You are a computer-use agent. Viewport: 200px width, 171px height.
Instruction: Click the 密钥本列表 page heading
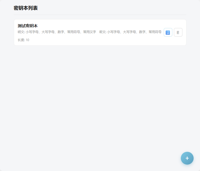click(x=26, y=8)
